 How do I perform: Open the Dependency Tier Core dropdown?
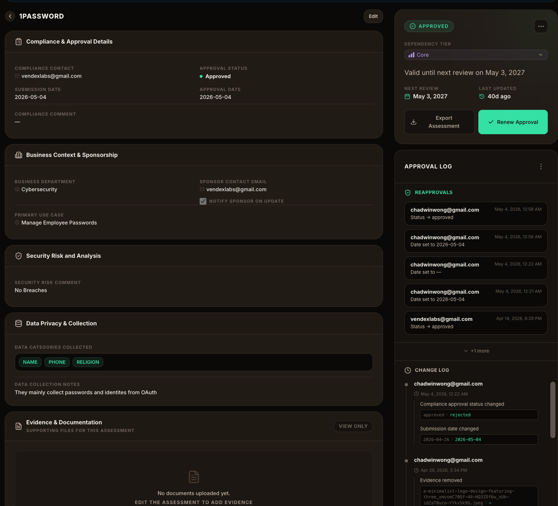pyautogui.click(x=476, y=55)
